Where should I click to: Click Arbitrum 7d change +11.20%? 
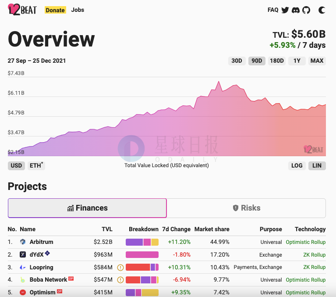point(179,242)
